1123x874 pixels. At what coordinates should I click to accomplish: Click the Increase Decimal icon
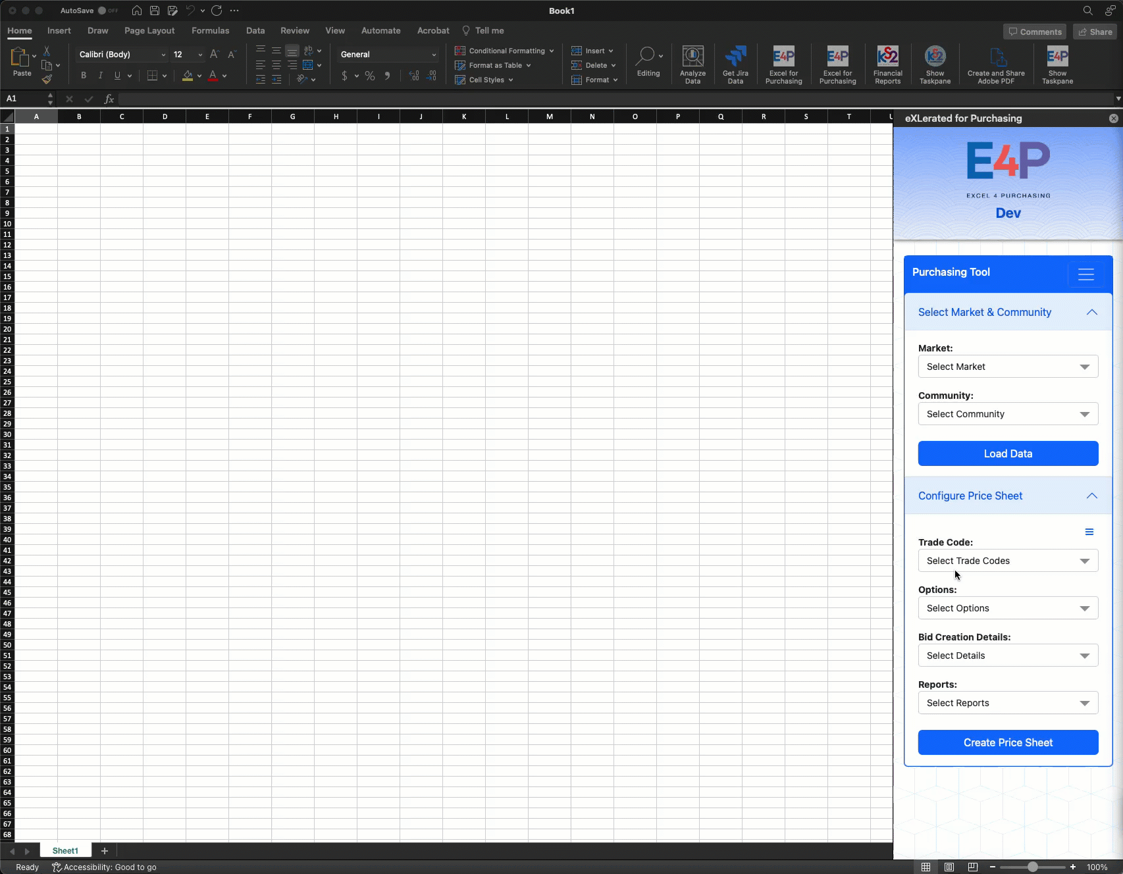[x=414, y=76]
